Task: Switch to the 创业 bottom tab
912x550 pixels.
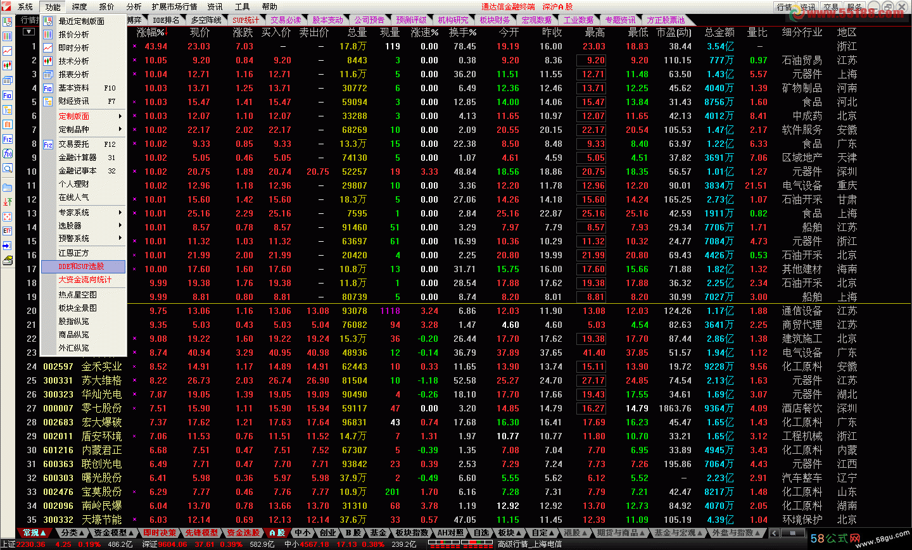Action: (328, 533)
